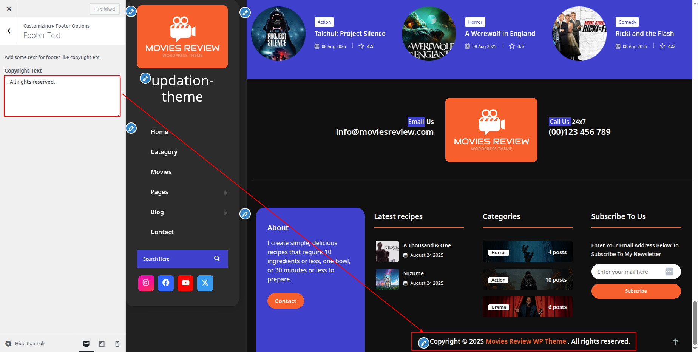Image resolution: width=698 pixels, height=352 pixels.
Task: Open the X (Twitter) social icon
Action: (x=205, y=283)
